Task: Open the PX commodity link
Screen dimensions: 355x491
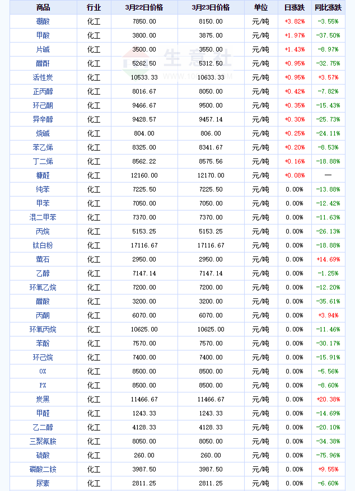Action: (x=43, y=385)
